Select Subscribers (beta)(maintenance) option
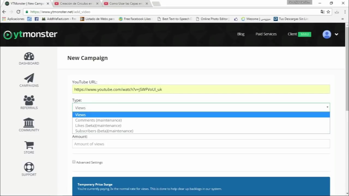 coord(201,131)
